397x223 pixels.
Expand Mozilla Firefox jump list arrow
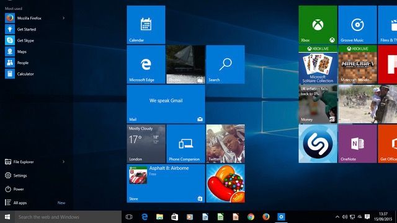tap(63, 18)
